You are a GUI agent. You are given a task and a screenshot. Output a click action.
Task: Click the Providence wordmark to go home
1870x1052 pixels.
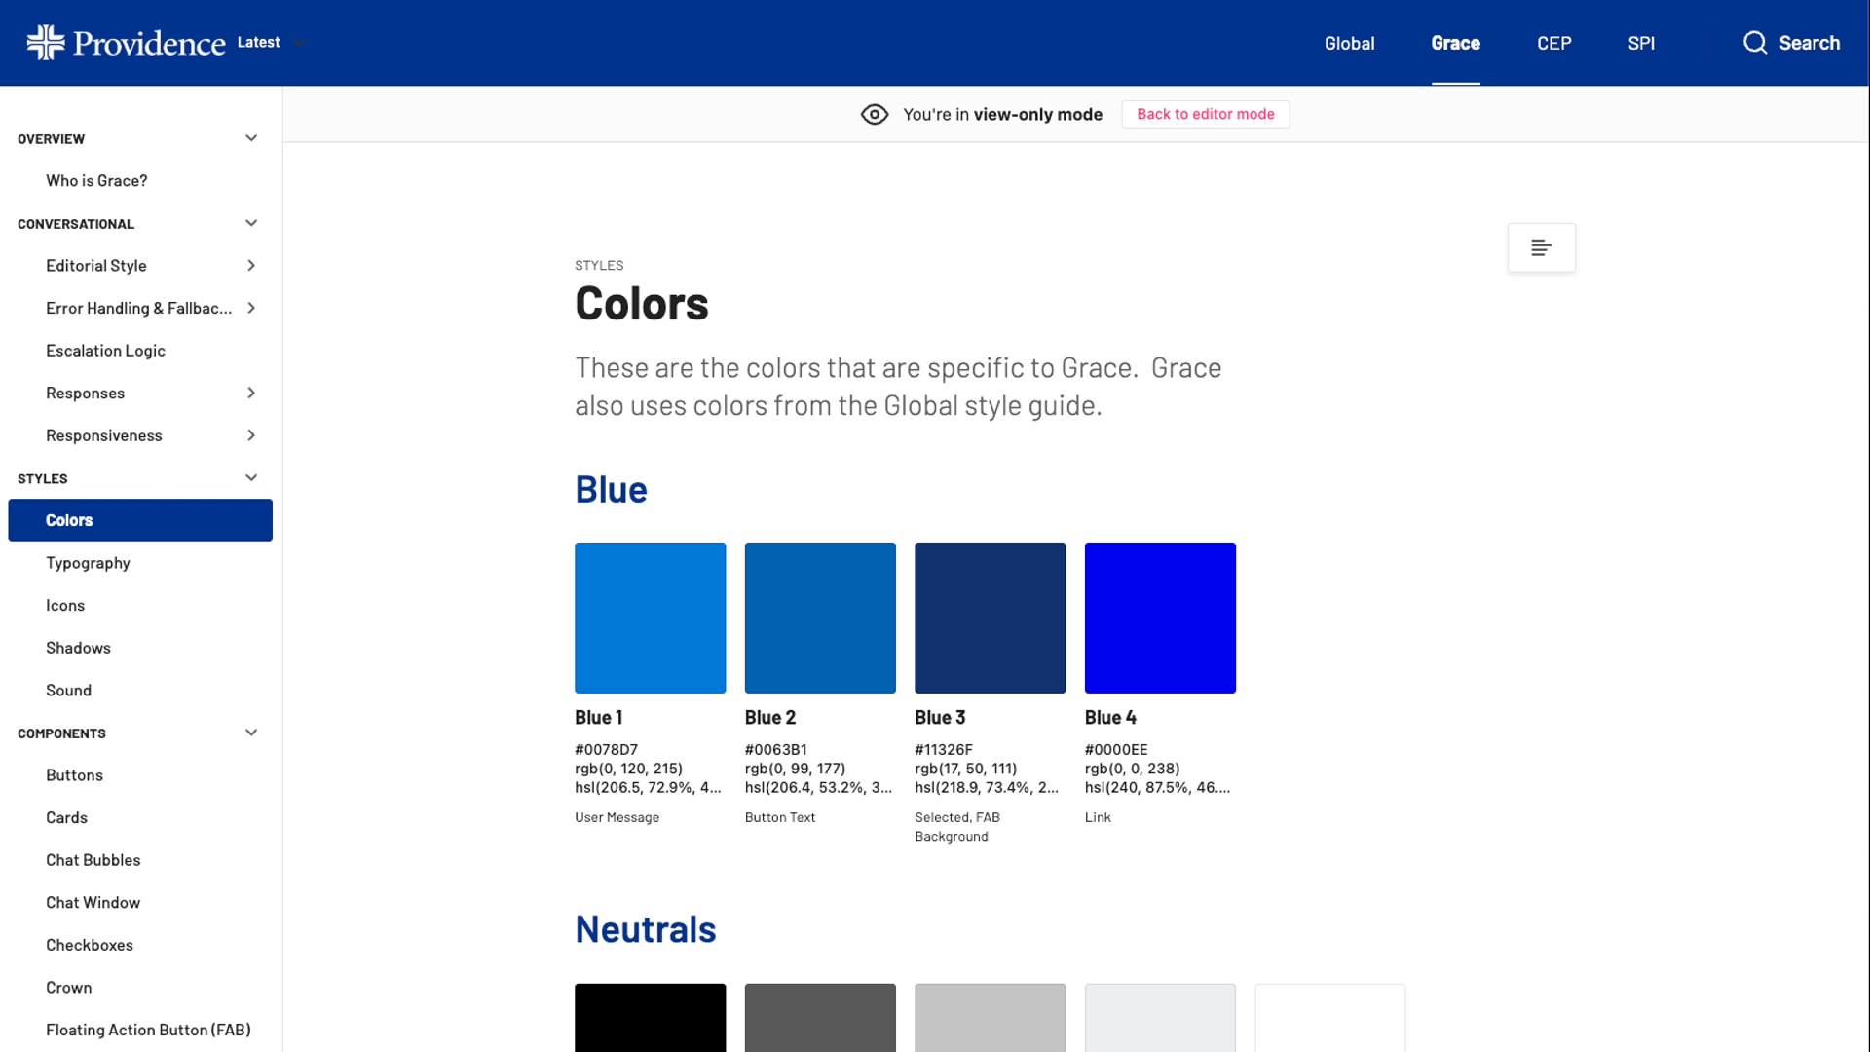pyautogui.click(x=149, y=43)
